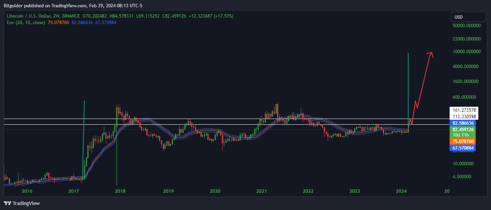Click the blue 67.570884 axis price tag
Viewport: 491px width, 210px height.
point(463,148)
